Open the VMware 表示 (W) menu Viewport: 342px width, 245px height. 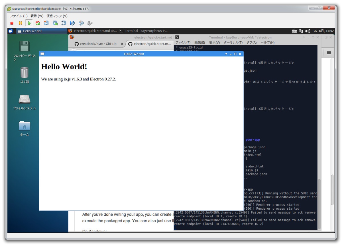pos(37,16)
